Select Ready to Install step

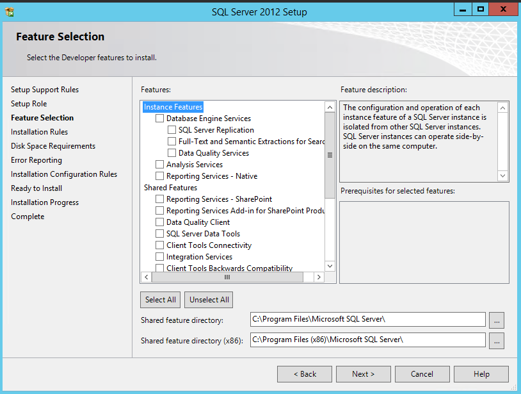pyautogui.click(x=36, y=188)
